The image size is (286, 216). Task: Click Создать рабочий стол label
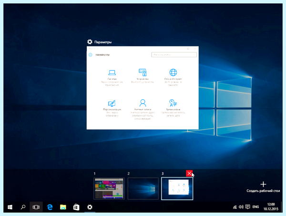click(x=263, y=191)
